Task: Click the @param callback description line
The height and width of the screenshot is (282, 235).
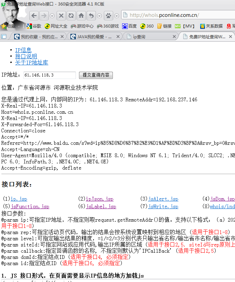Action: (109, 251)
